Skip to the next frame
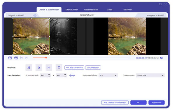 pyautogui.click(x=26, y=58)
